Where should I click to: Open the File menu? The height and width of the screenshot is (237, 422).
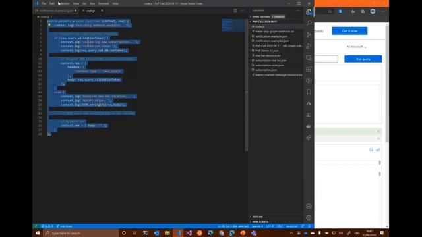point(44,3)
